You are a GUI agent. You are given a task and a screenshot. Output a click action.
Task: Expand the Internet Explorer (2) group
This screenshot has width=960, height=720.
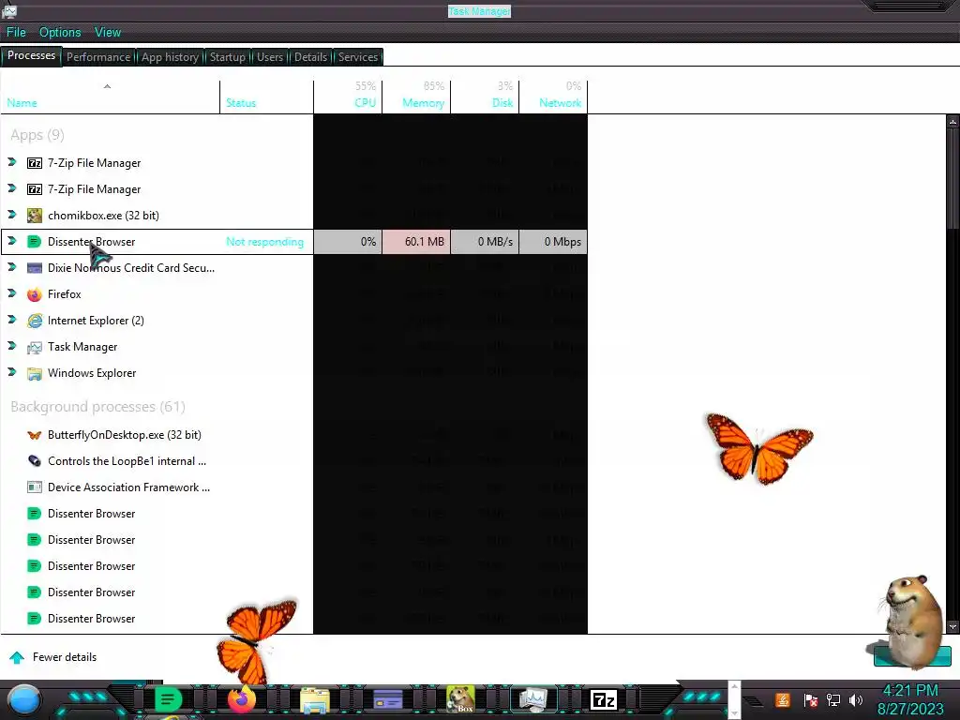tap(11, 320)
